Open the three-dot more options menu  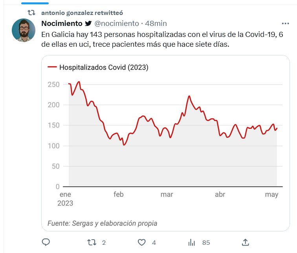coord(286,24)
